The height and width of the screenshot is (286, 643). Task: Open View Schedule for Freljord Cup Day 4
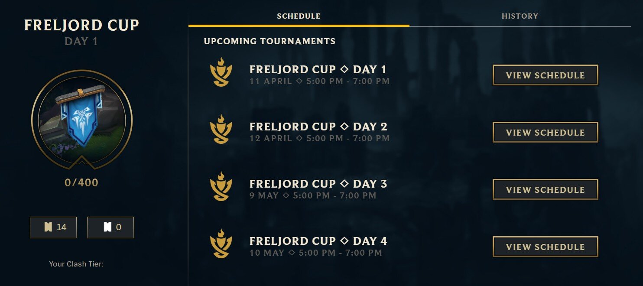545,247
